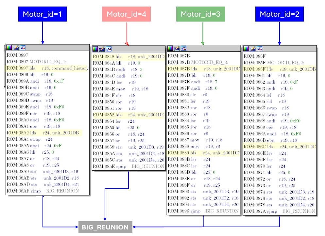Image resolution: width=325 pixels, height=236 pixels.
Task: Choose the color palette icon on the MOTORID_EQ_2 node
Action: [246, 49]
